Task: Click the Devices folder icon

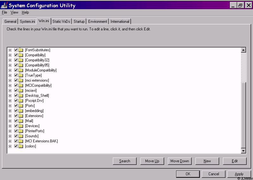Action: click(21, 126)
